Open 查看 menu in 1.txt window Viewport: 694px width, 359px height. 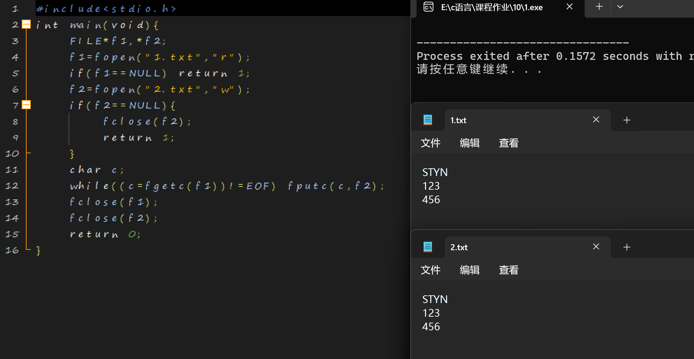tap(509, 143)
